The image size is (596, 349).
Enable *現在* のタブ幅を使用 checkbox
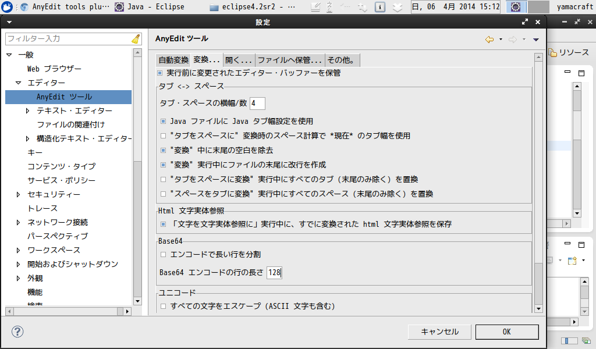(x=163, y=136)
